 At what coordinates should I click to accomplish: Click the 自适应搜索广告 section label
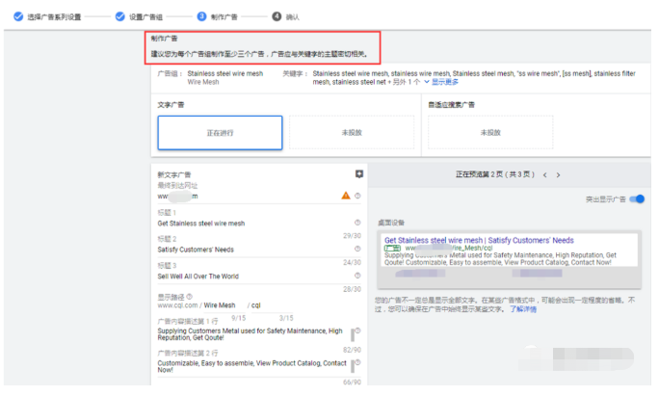(x=452, y=105)
